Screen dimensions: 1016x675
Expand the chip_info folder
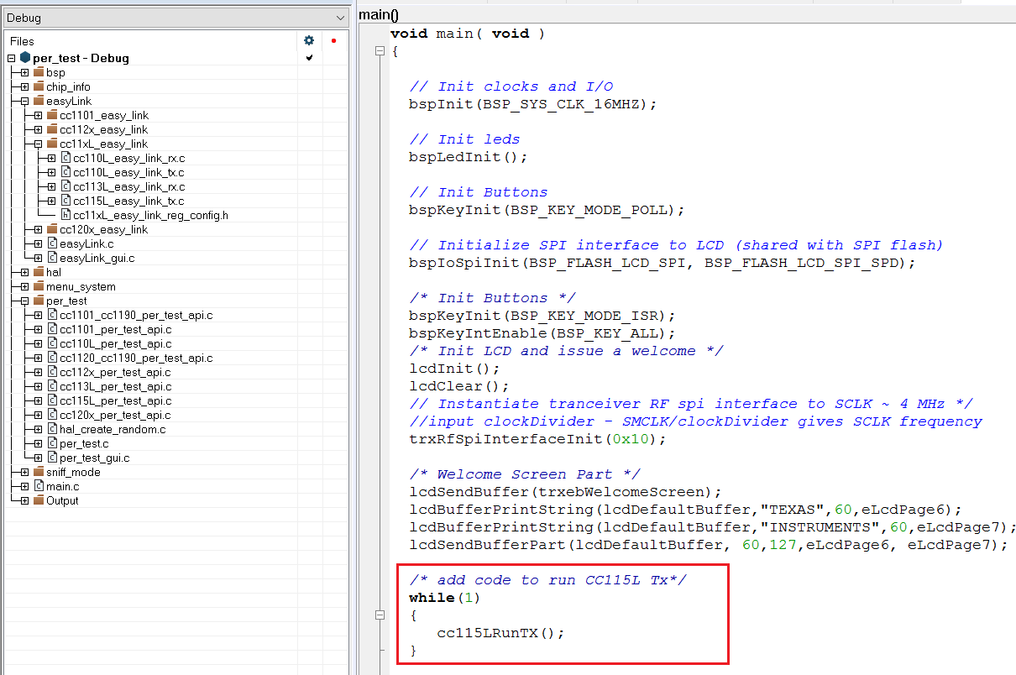coord(25,86)
